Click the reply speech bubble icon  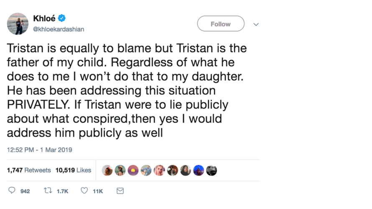point(12,191)
